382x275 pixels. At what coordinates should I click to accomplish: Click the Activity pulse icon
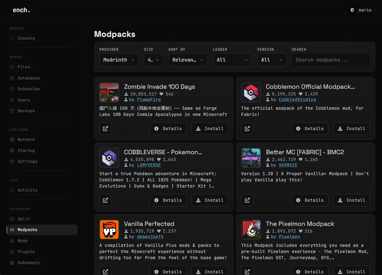(x=12, y=190)
